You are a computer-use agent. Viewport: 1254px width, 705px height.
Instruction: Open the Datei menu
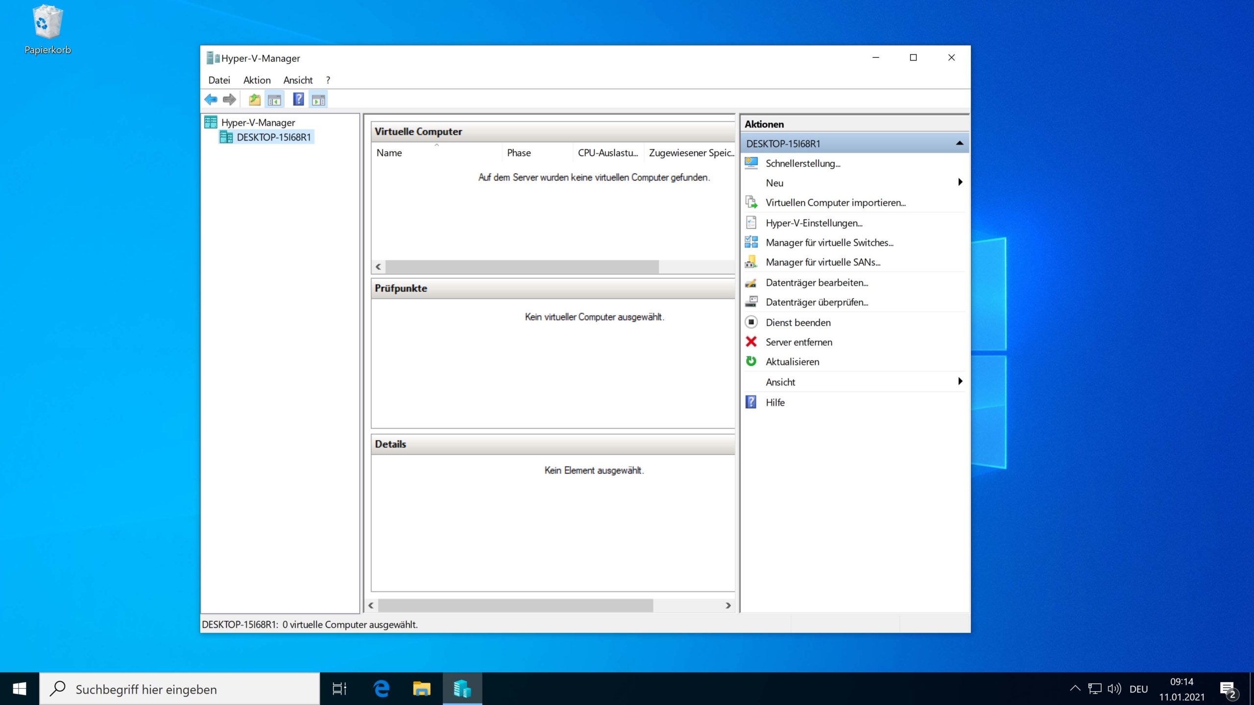[x=219, y=80]
